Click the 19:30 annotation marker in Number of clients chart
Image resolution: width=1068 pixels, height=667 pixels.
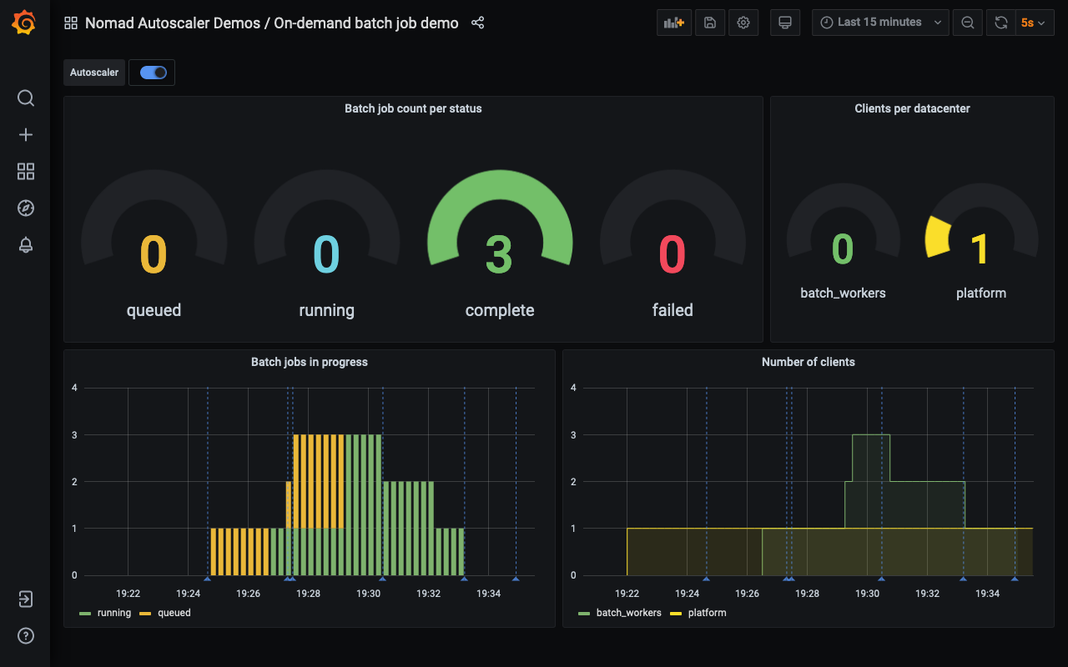coord(881,578)
